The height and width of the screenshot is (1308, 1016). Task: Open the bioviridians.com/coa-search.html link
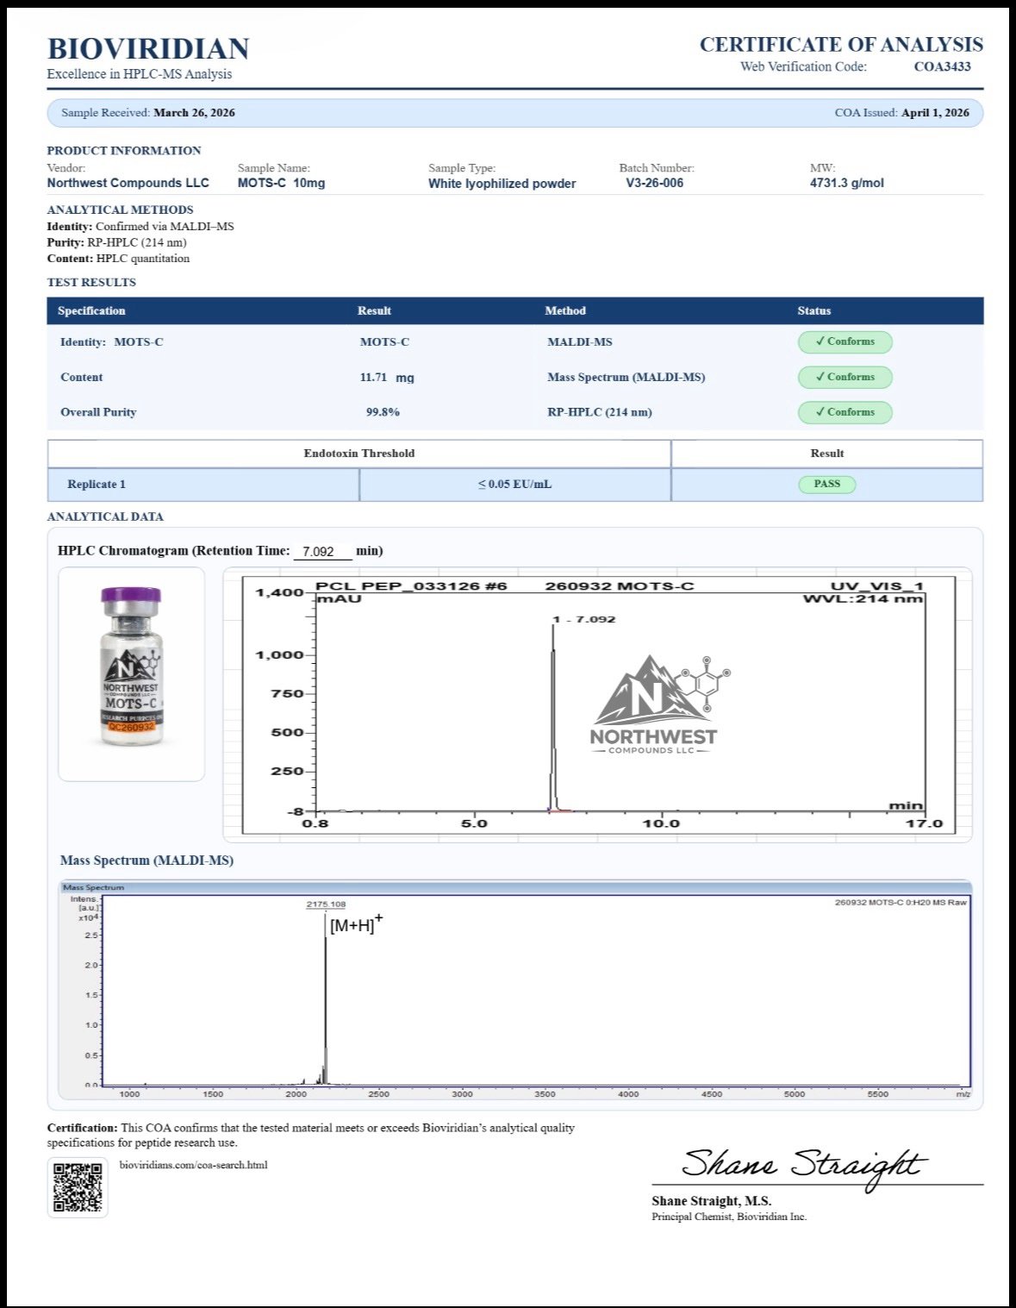[193, 1165]
